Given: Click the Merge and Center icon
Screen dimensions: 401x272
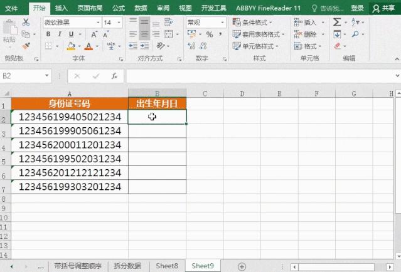Looking at the screenshot, I should [169, 34].
